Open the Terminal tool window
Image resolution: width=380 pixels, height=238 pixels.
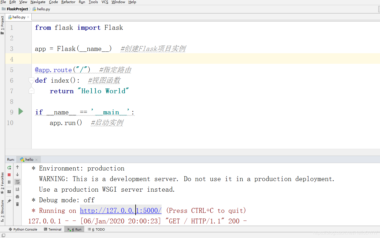(53, 229)
